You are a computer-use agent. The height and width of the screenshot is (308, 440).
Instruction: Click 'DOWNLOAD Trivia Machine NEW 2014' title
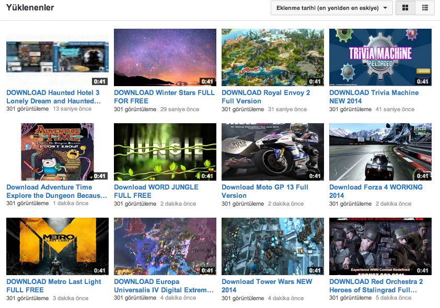tap(374, 97)
